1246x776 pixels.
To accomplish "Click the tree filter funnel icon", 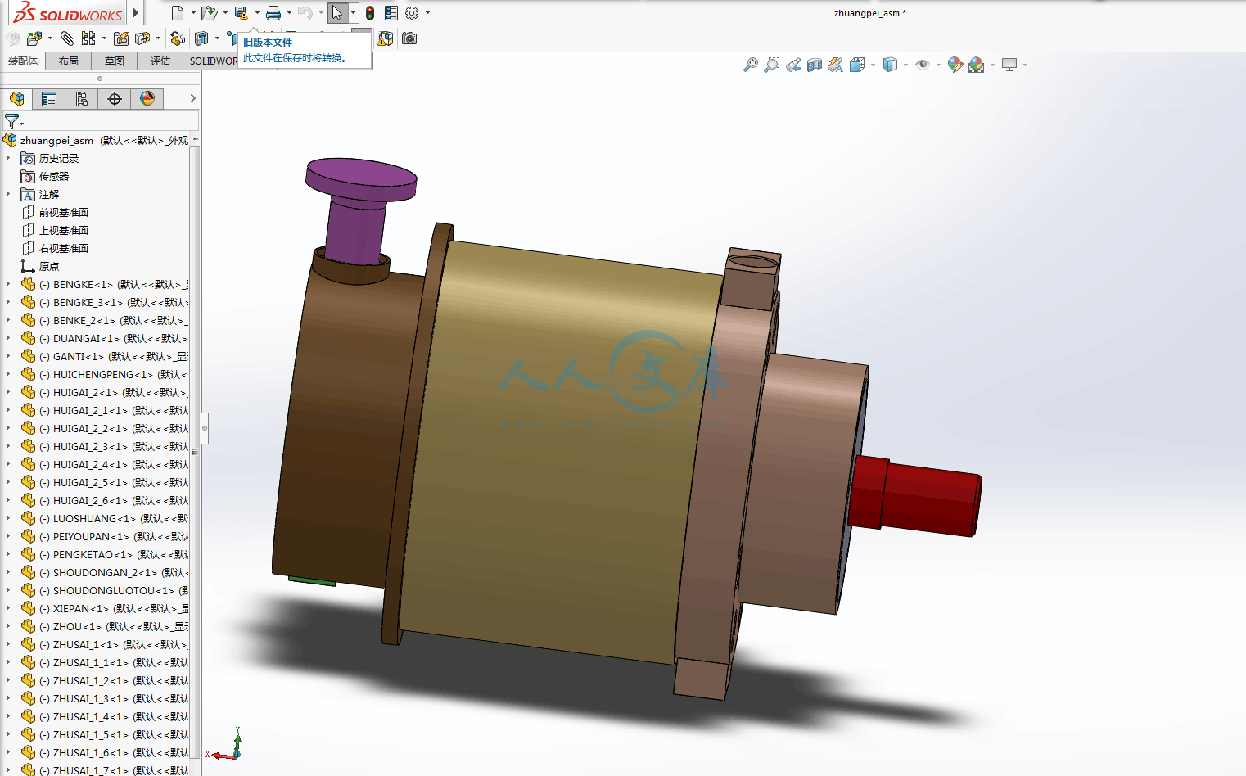I will coord(11,121).
